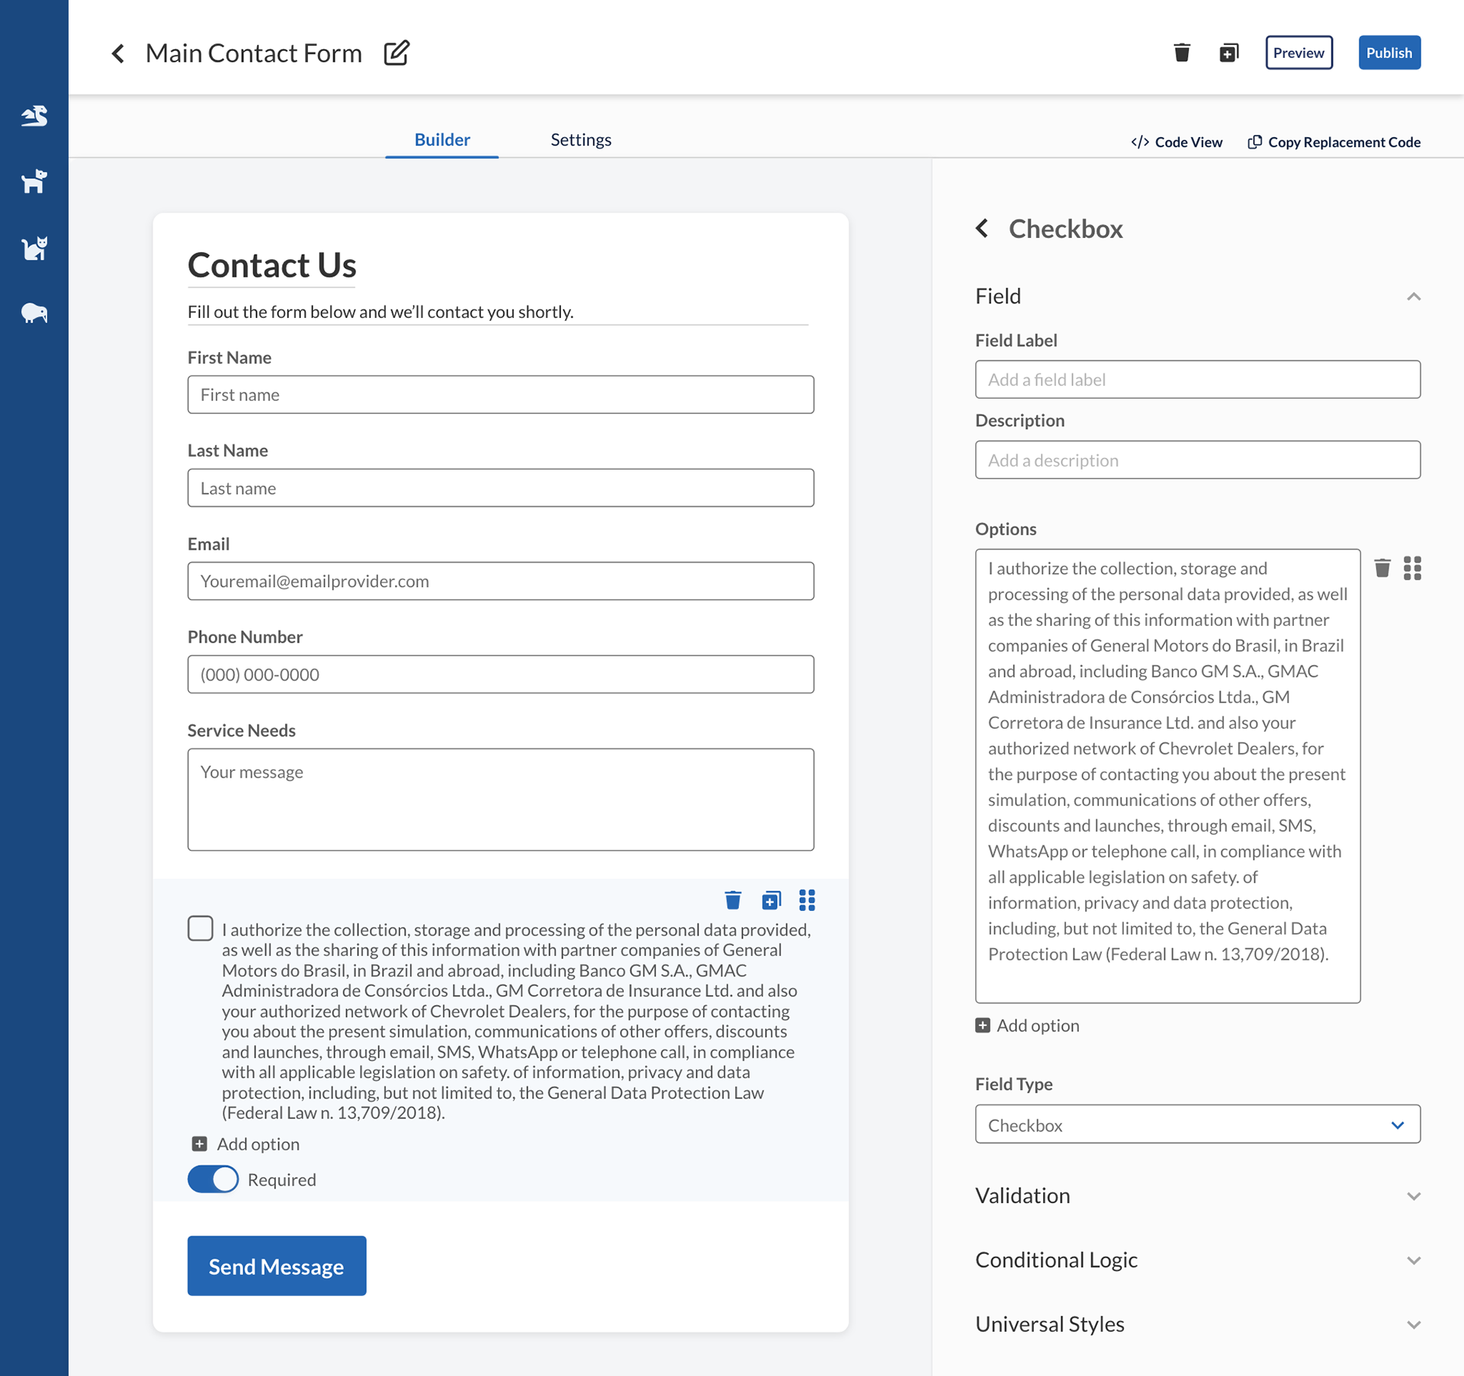The width and height of the screenshot is (1464, 1376).
Task: Delete the checkbox field in the form canvas
Action: pyautogui.click(x=733, y=900)
